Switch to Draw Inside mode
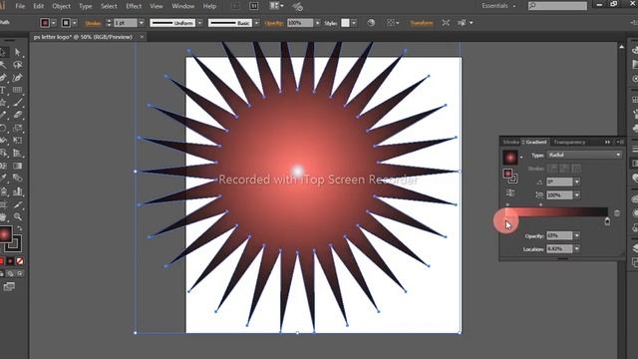The height and width of the screenshot is (359, 638). [19, 273]
